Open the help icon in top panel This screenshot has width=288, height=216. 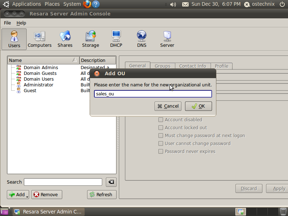click(96, 4)
